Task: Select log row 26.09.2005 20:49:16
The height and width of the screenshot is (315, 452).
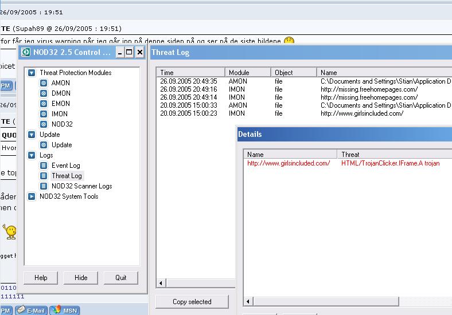Action: point(304,89)
